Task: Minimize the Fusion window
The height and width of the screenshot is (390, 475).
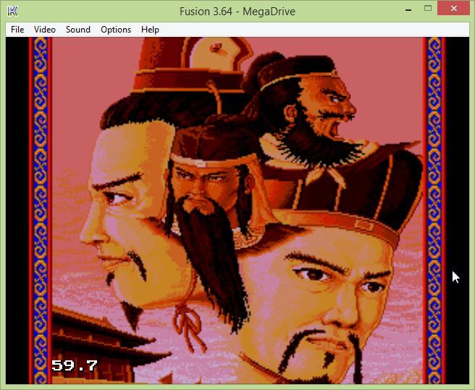Action: coord(408,9)
